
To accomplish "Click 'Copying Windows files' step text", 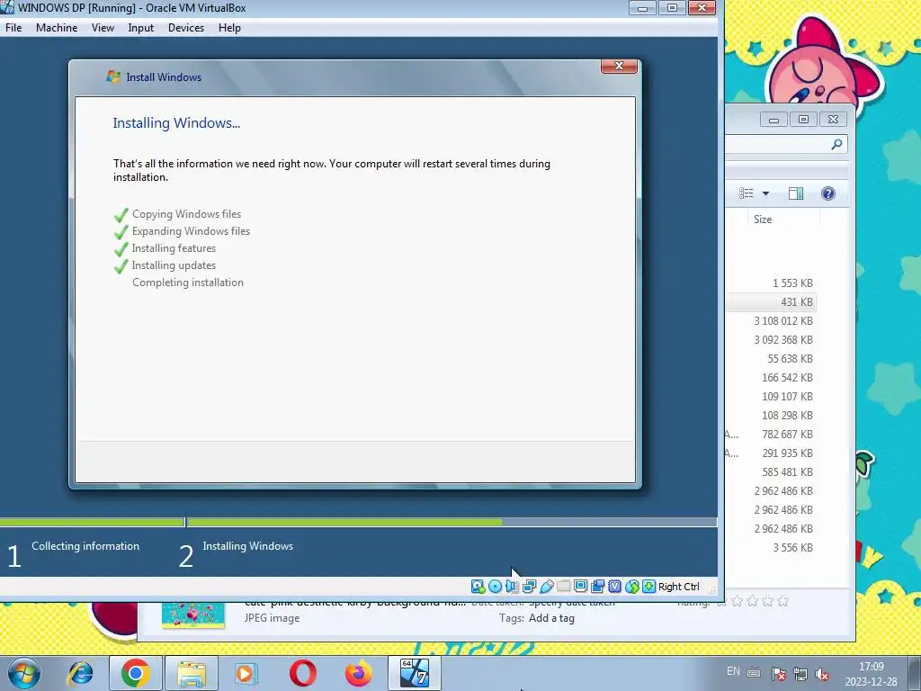I will tap(186, 214).
